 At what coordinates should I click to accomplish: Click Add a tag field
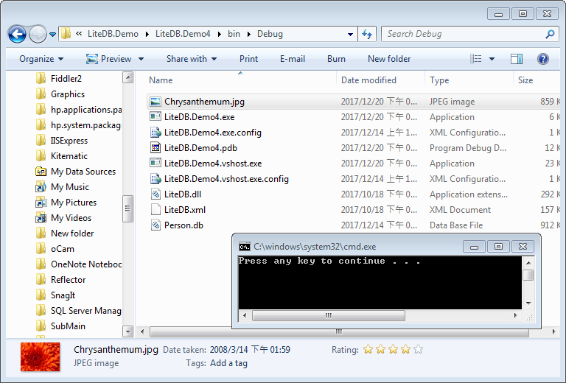tap(228, 363)
